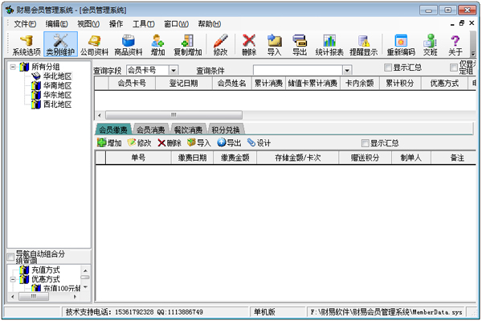The height and width of the screenshot is (321, 482).
Task: Click main toolbar 修改 edit pen icon
Action: (x=220, y=44)
